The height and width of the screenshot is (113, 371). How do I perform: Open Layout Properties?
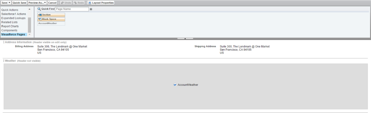101,3
